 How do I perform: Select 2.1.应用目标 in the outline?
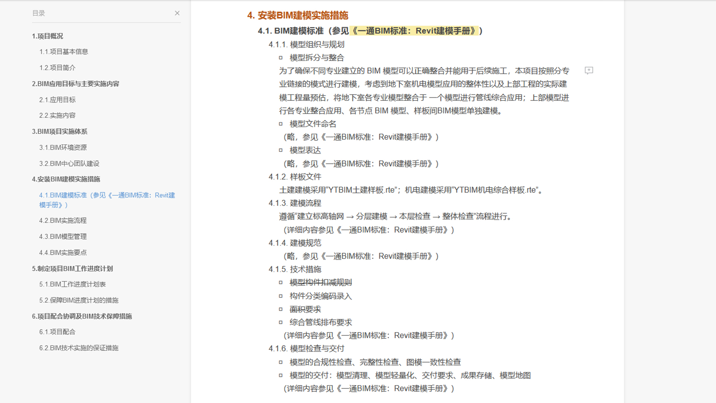[x=57, y=100]
